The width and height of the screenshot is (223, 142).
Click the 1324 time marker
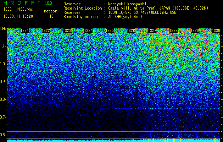pyautogui.click(x=89, y=31)
